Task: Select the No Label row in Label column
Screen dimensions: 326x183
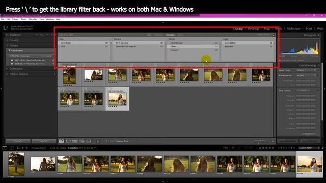Action: (x=248, y=46)
